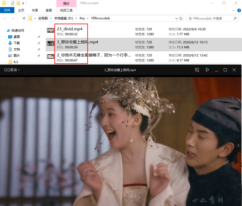The height and width of the screenshot is (206, 242).
Task: Click Yfiftroocdeb breadcrumb segment
Action: coord(101,18)
